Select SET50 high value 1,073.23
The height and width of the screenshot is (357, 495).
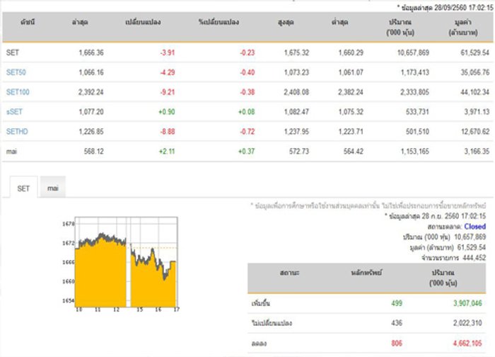point(296,72)
